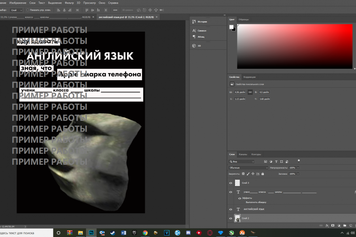Lock image pixels brush icon
The image size is (356, 237).
coord(248,174)
